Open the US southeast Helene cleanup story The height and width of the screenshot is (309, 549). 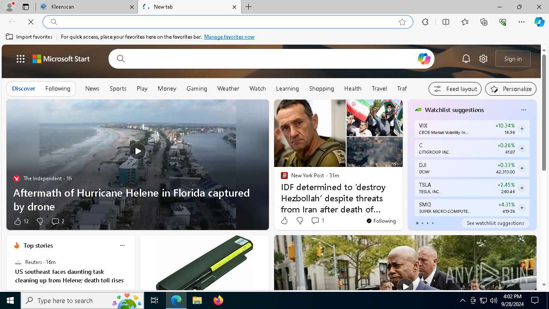click(x=69, y=276)
